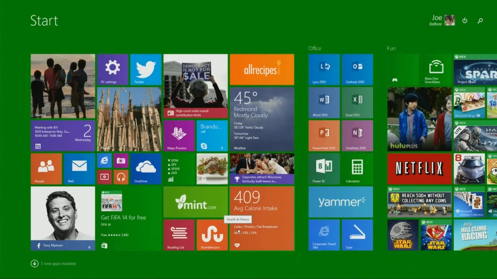This screenshot has width=497, height=279.
Task: Open Joe Belfiore account menu
Action: 443,20
